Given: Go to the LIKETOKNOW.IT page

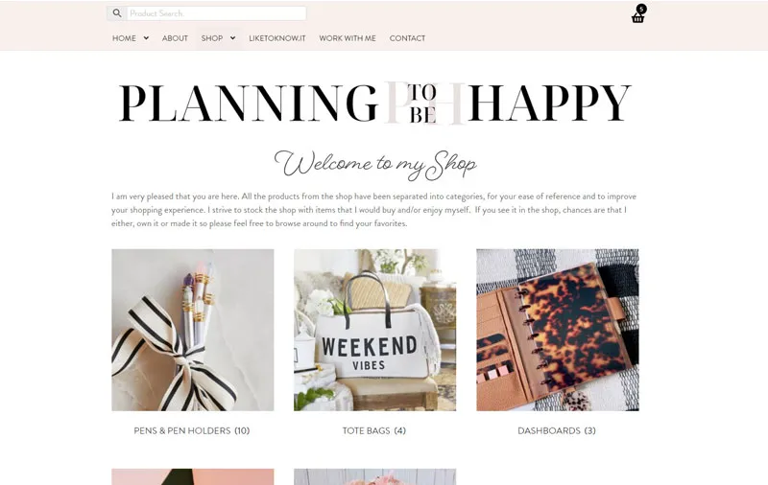Looking at the screenshot, I should pyautogui.click(x=276, y=38).
